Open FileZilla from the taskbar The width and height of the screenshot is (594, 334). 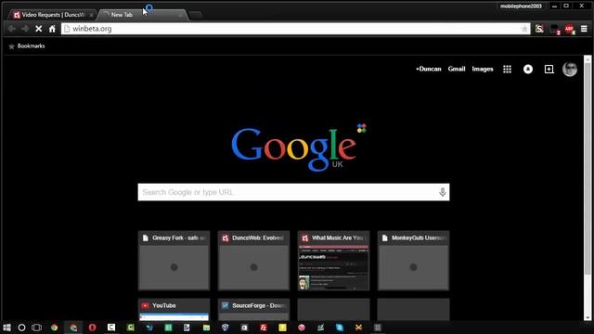click(x=264, y=328)
